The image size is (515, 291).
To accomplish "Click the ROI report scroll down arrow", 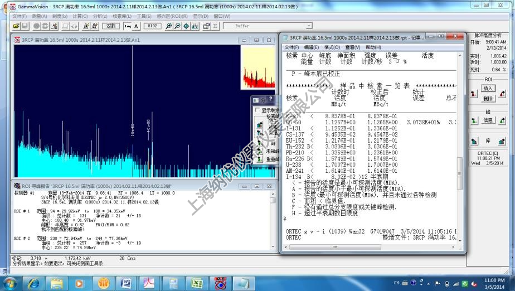I will coord(273,246).
